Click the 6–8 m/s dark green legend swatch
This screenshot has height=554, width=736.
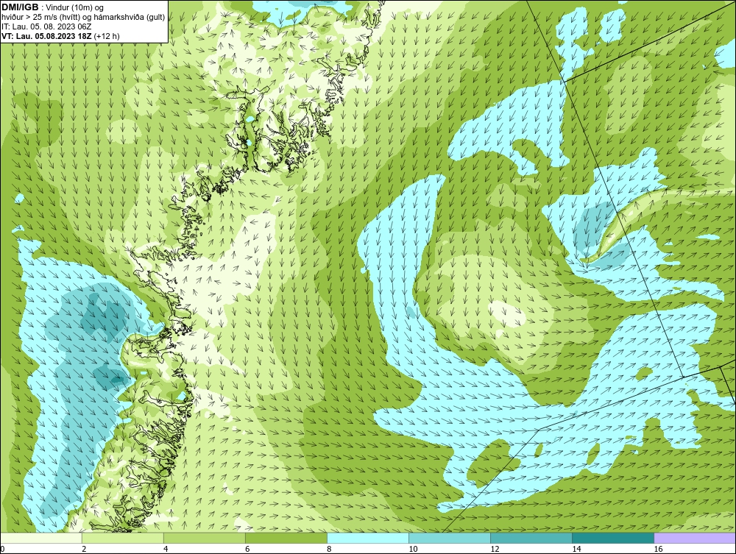click(x=286, y=538)
